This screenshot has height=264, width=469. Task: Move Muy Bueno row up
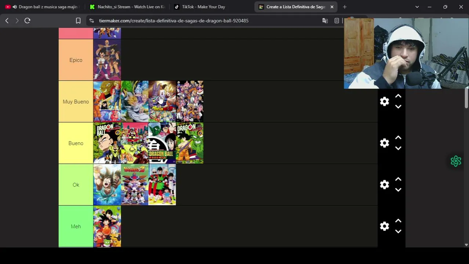click(x=398, y=96)
